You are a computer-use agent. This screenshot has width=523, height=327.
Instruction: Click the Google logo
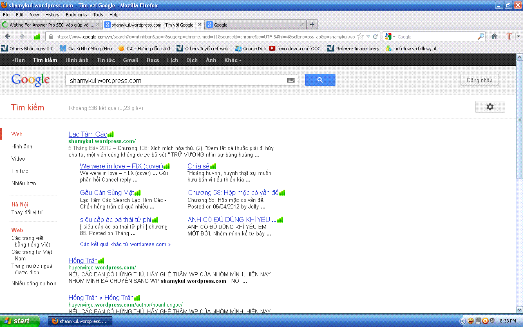[31, 80]
